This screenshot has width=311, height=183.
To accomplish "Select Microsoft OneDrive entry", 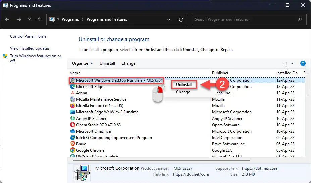I will 93,131.
